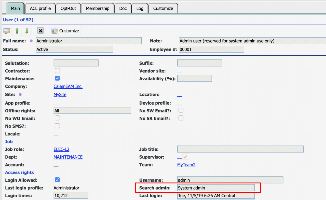Click the X close icon in toolbar
The height and width of the screenshot is (200, 326).
click(40, 31)
